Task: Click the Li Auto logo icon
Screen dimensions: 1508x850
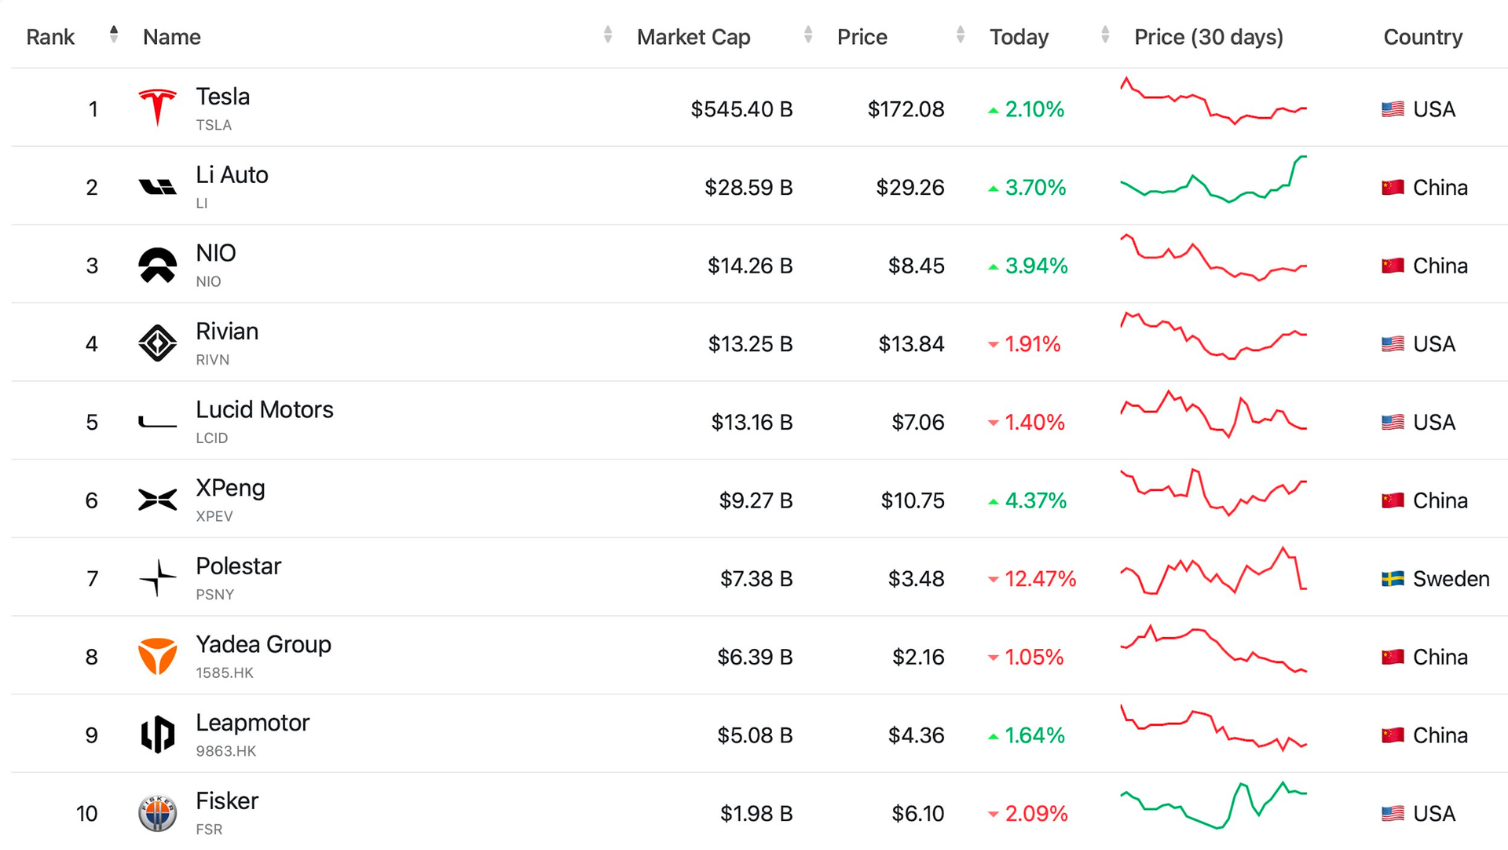Action: click(x=157, y=187)
